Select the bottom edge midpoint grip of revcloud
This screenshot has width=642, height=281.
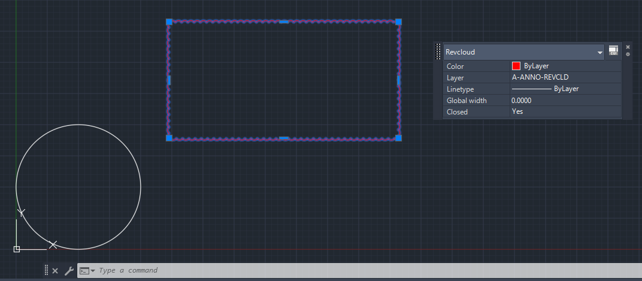(284, 138)
